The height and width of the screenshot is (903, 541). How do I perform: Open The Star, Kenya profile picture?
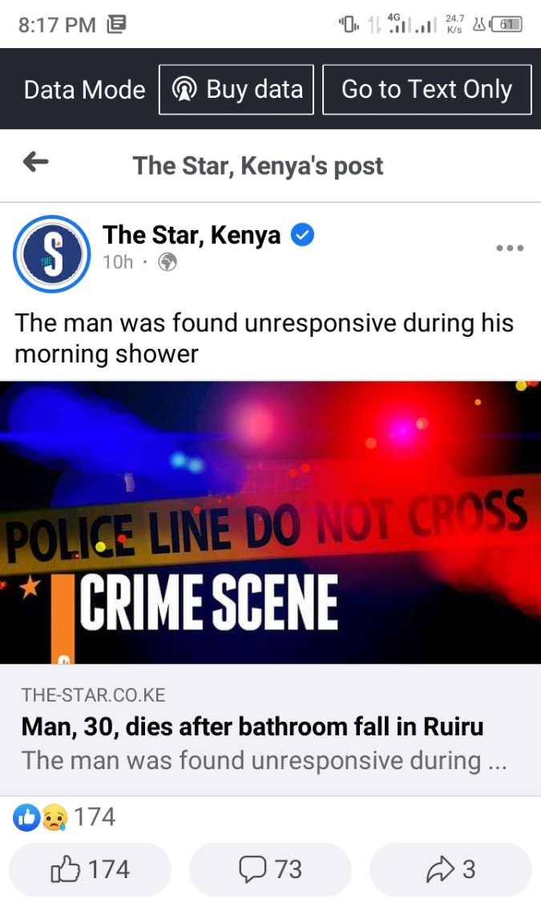pos(52,254)
